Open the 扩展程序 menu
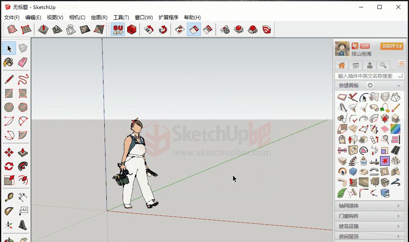The height and width of the screenshot is (242, 409). pos(168,18)
